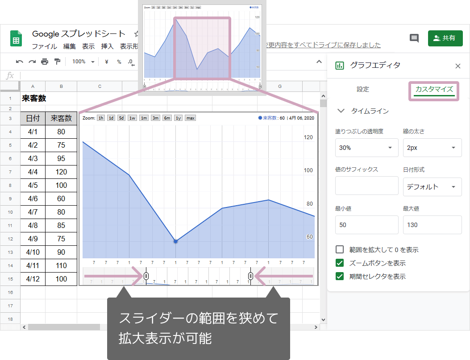The height and width of the screenshot is (360, 470).
Task: Uncheck 期間セレクタを表示
Action: tap(340, 276)
